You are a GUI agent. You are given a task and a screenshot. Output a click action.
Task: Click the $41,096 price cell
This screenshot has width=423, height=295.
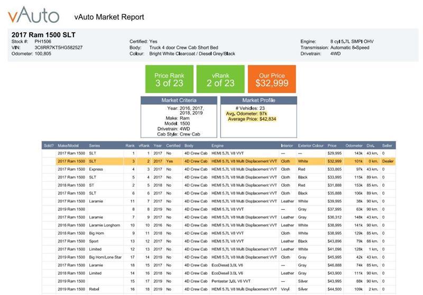tap(335, 249)
